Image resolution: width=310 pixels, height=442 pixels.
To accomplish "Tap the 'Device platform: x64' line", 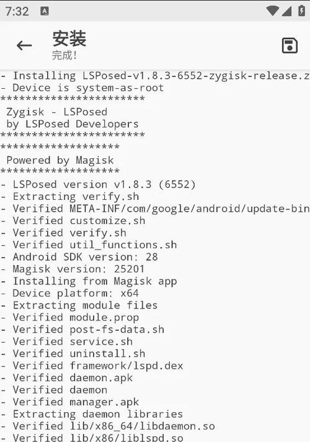I will pyautogui.click(x=69, y=294).
